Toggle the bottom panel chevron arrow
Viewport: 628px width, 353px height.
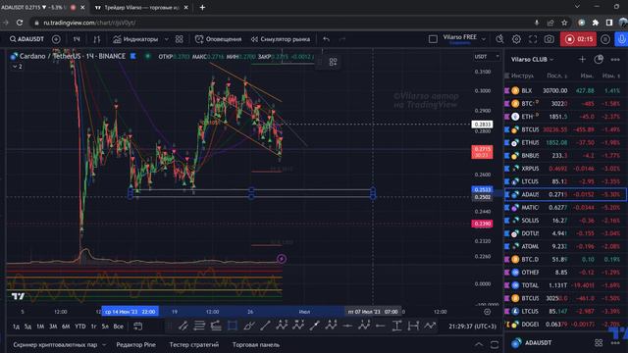(x=479, y=344)
